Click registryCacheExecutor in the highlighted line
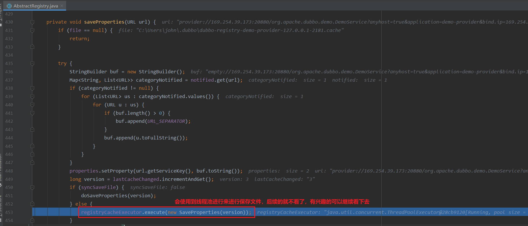Viewport: 528px width, 226px height. pos(111,212)
